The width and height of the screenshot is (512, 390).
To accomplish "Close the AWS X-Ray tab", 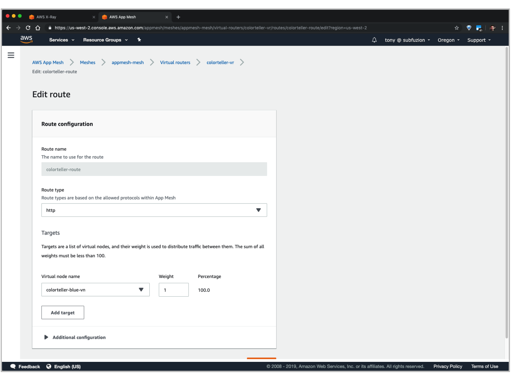I will click(94, 17).
